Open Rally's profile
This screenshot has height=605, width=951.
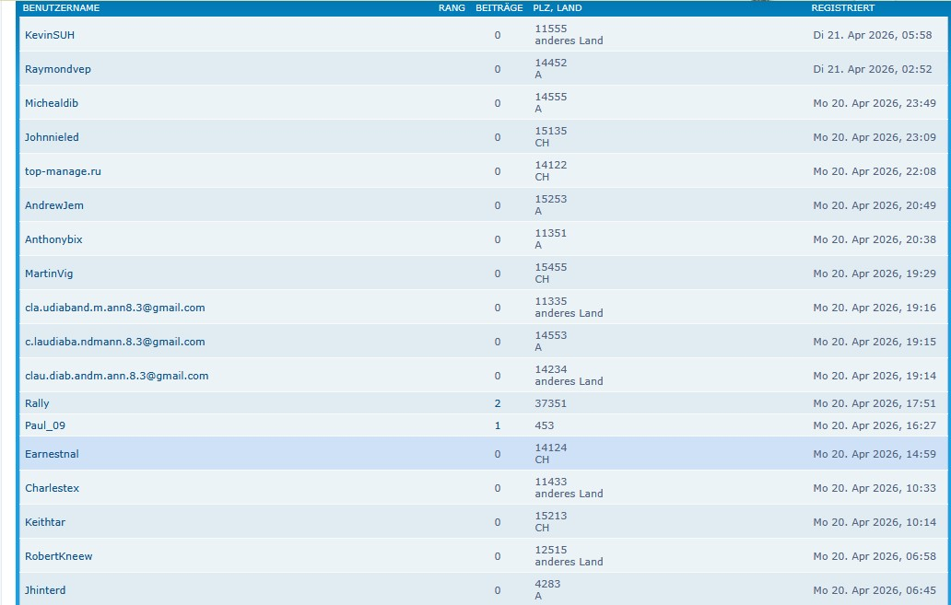coord(37,403)
